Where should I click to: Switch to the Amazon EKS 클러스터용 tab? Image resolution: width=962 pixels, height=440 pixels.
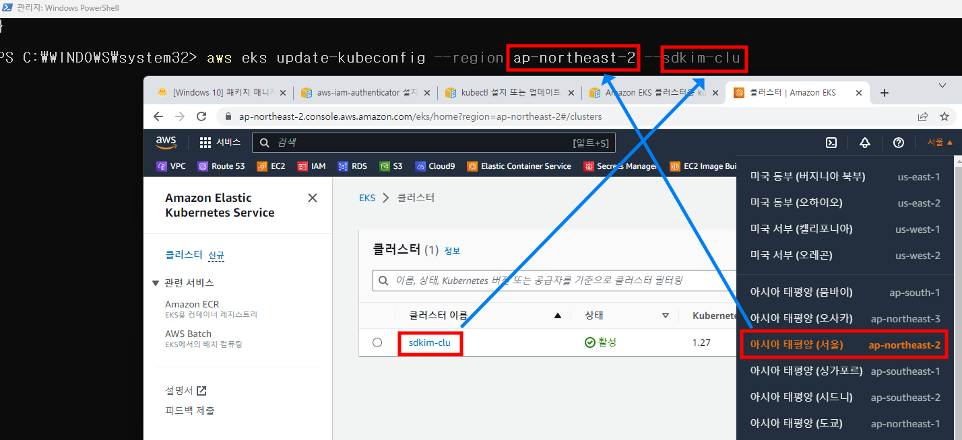(653, 93)
